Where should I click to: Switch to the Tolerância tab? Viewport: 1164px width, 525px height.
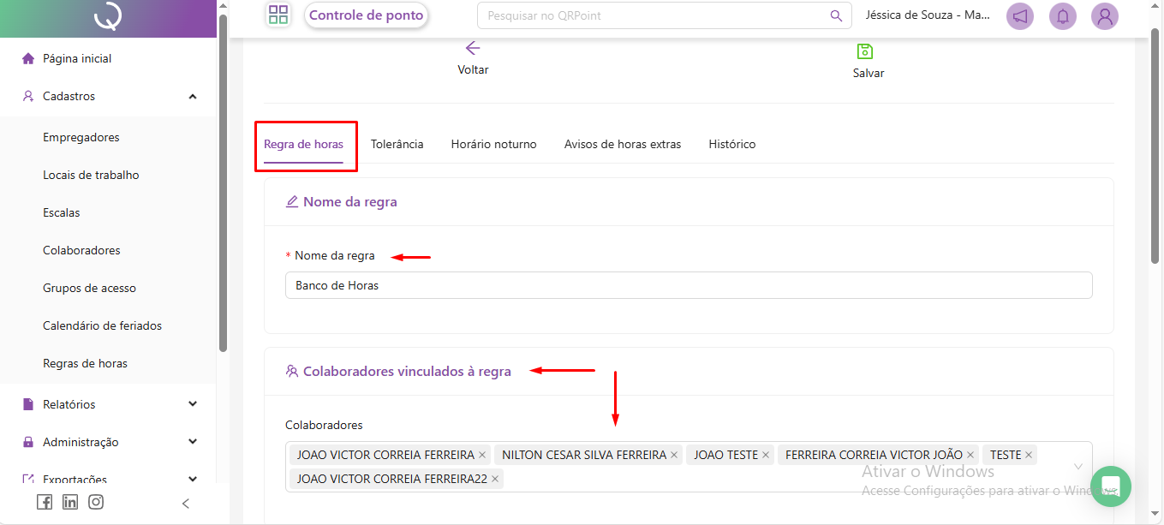(x=397, y=144)
